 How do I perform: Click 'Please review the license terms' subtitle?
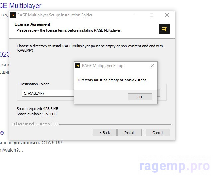coord(70,30)
